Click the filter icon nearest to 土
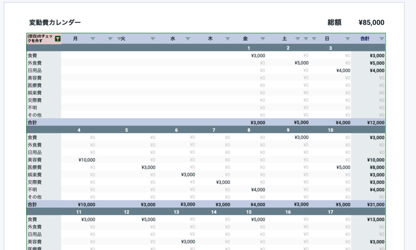Screen dimensions: 416x250 point(298,39)
